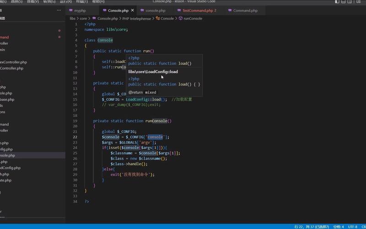366x229 pixels.
Task: Switch to the lowercase console.php tab
Action: 155,11
